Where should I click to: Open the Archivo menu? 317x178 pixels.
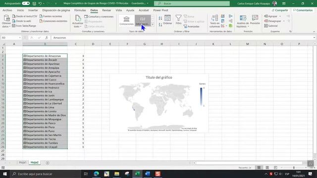click(7, 10)
